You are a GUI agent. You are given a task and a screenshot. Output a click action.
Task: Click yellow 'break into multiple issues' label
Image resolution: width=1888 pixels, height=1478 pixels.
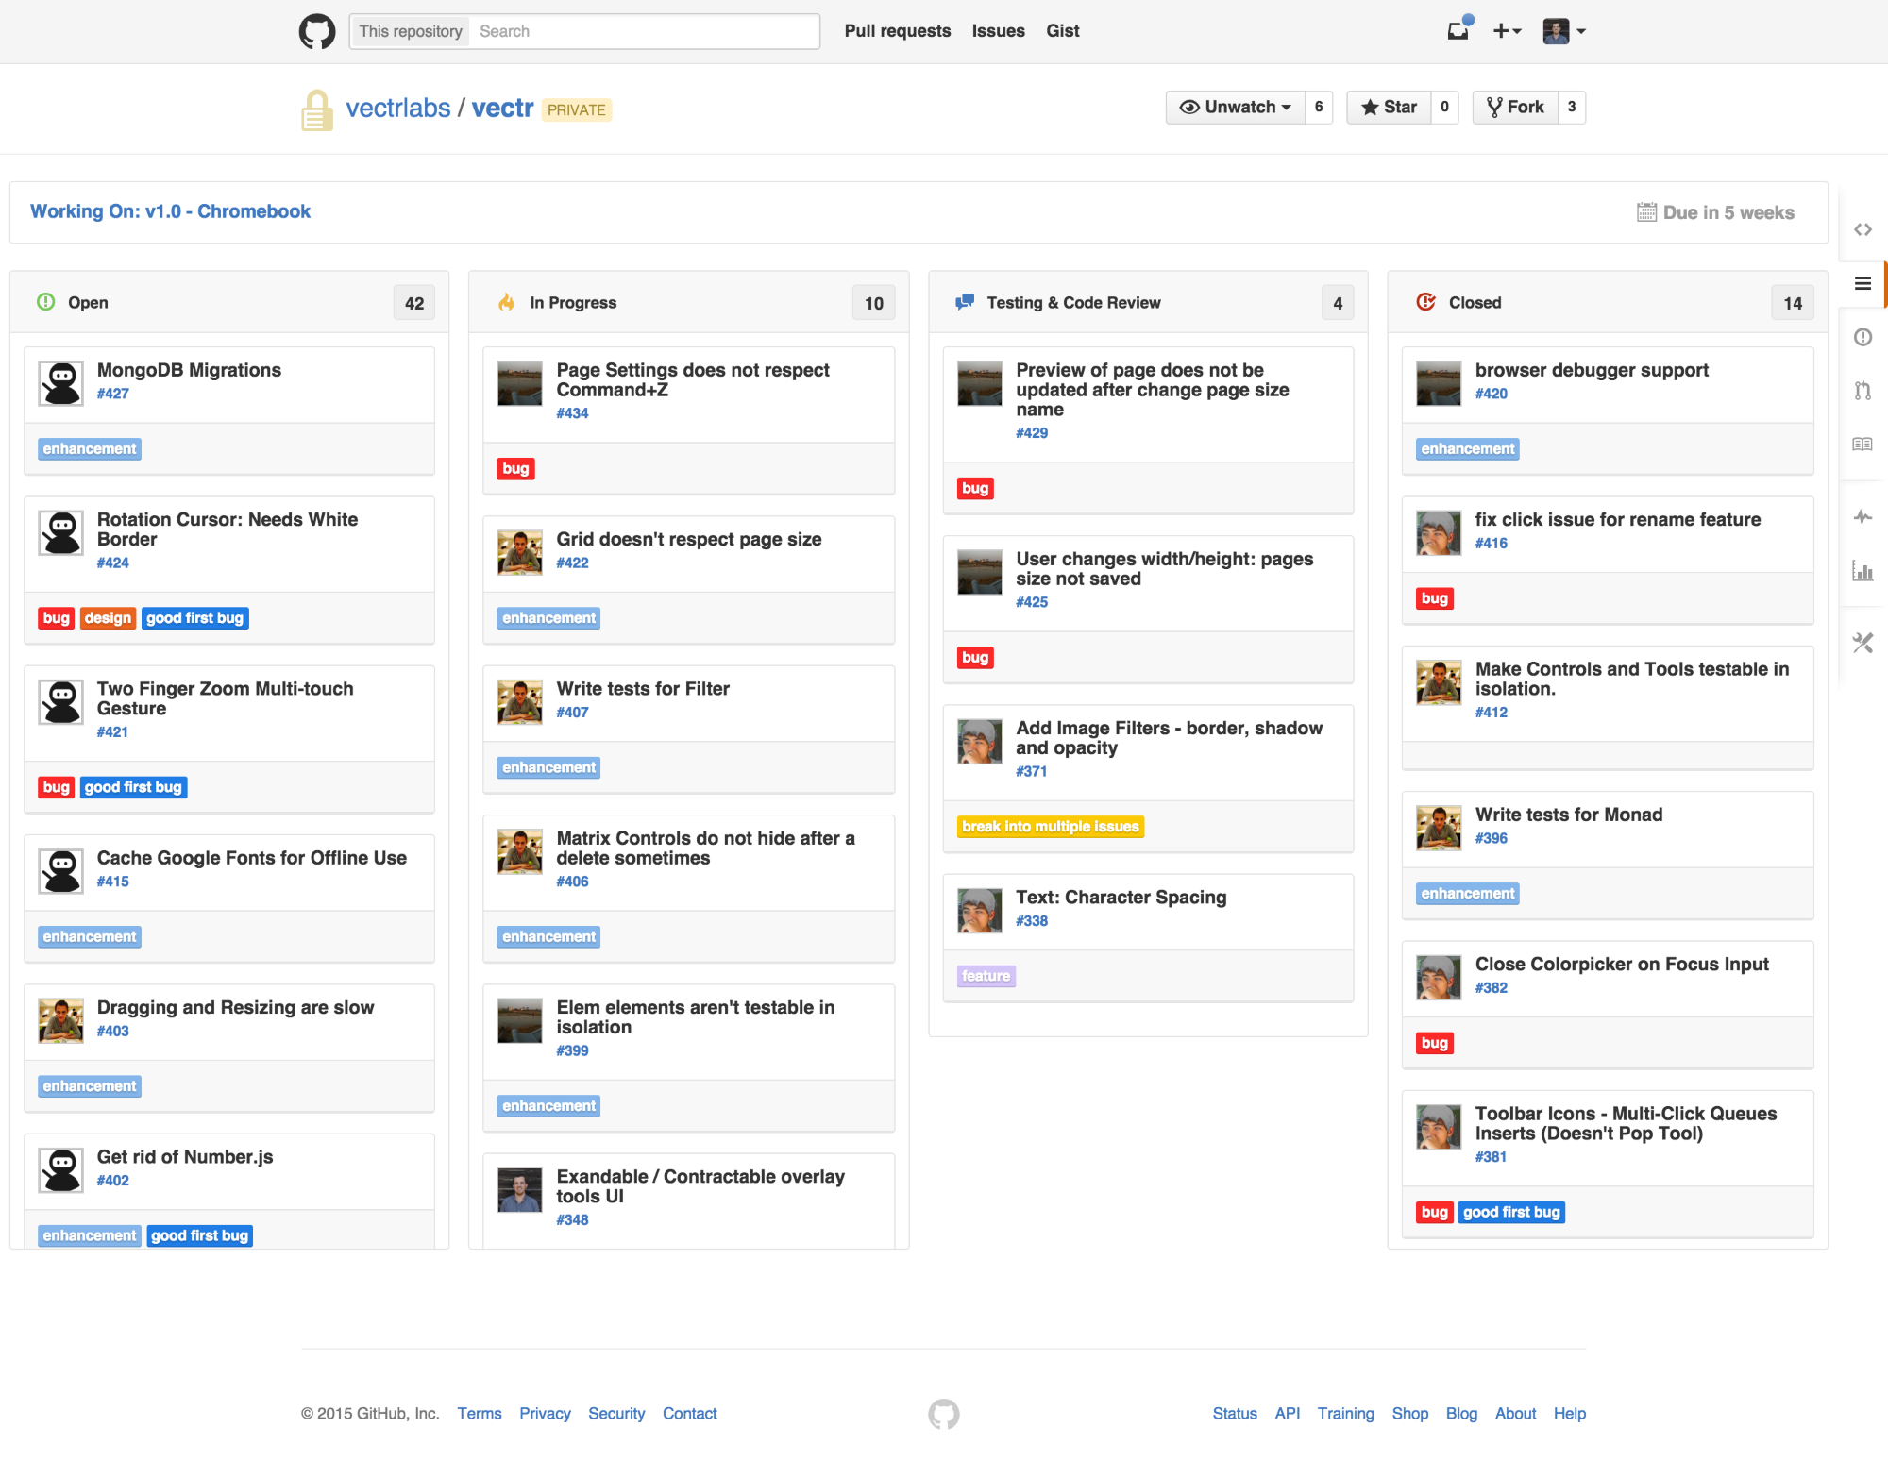(x=1050, y=827)
